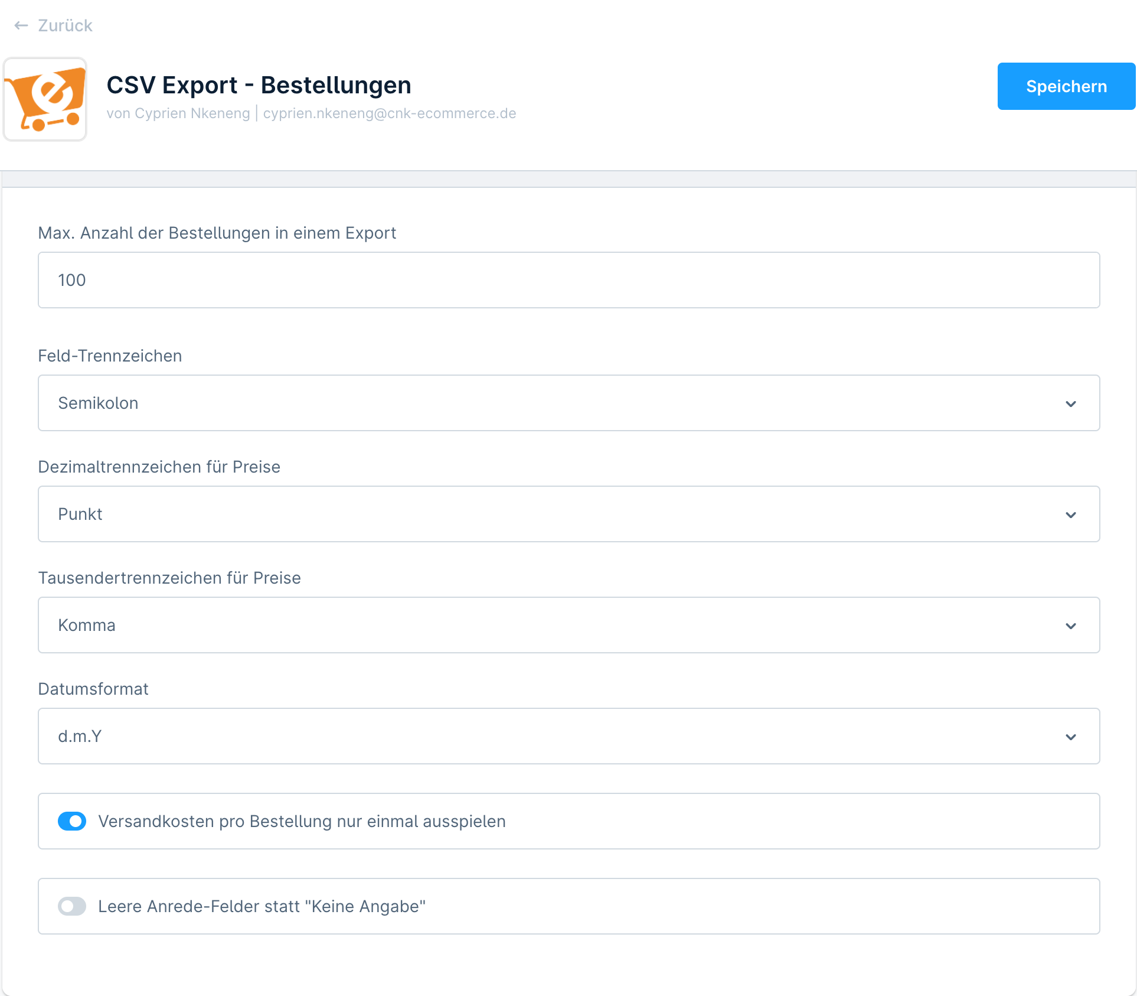The image size is (1137, 996).
Task: Click the cyprien.nkeneng@cnk-ecommerce.de email text
Action: (x=390, y=113)
